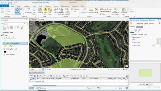161x91 pixels.
Task: List by Selection in Contents
Action: 11,28
